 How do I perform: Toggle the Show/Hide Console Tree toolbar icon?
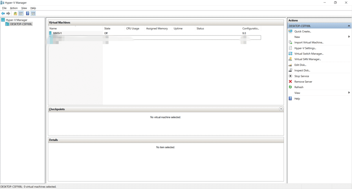coord(21,13)
